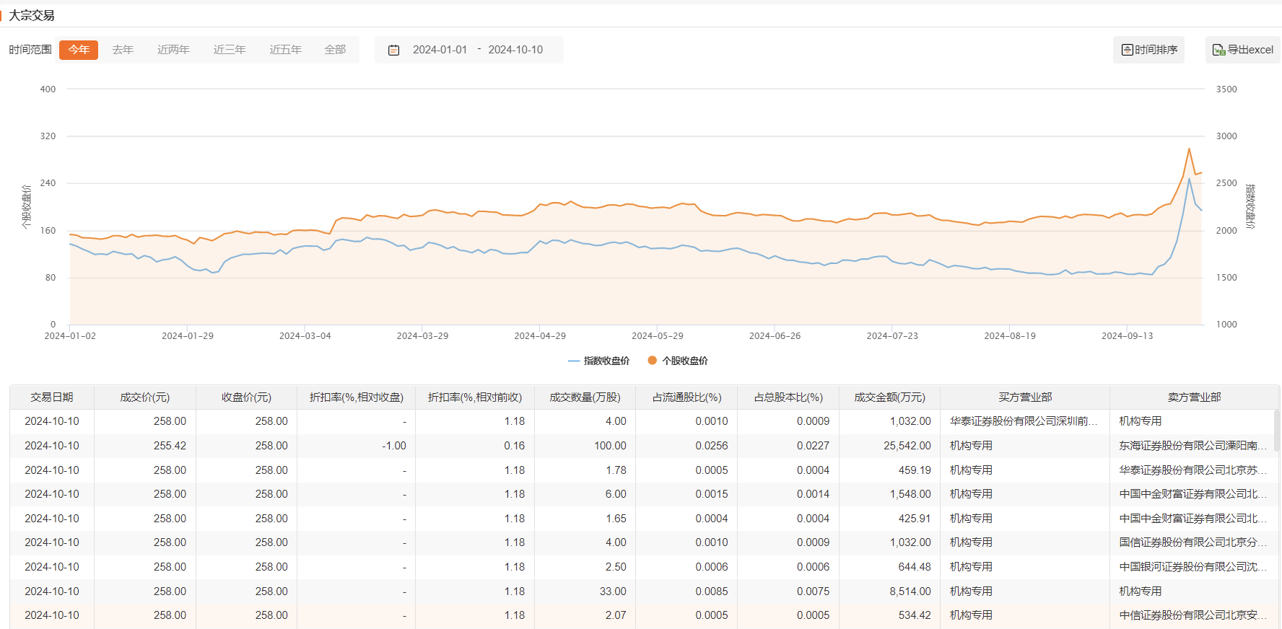Open the start date 2024-01-01 field

pyautogui.click(x=440, y=50)
